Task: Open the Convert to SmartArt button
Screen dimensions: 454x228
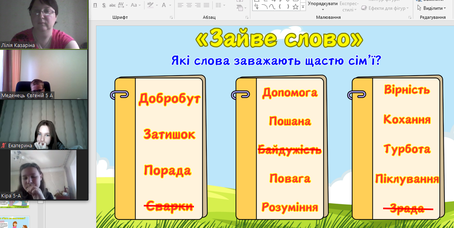Action: (239, 7)
